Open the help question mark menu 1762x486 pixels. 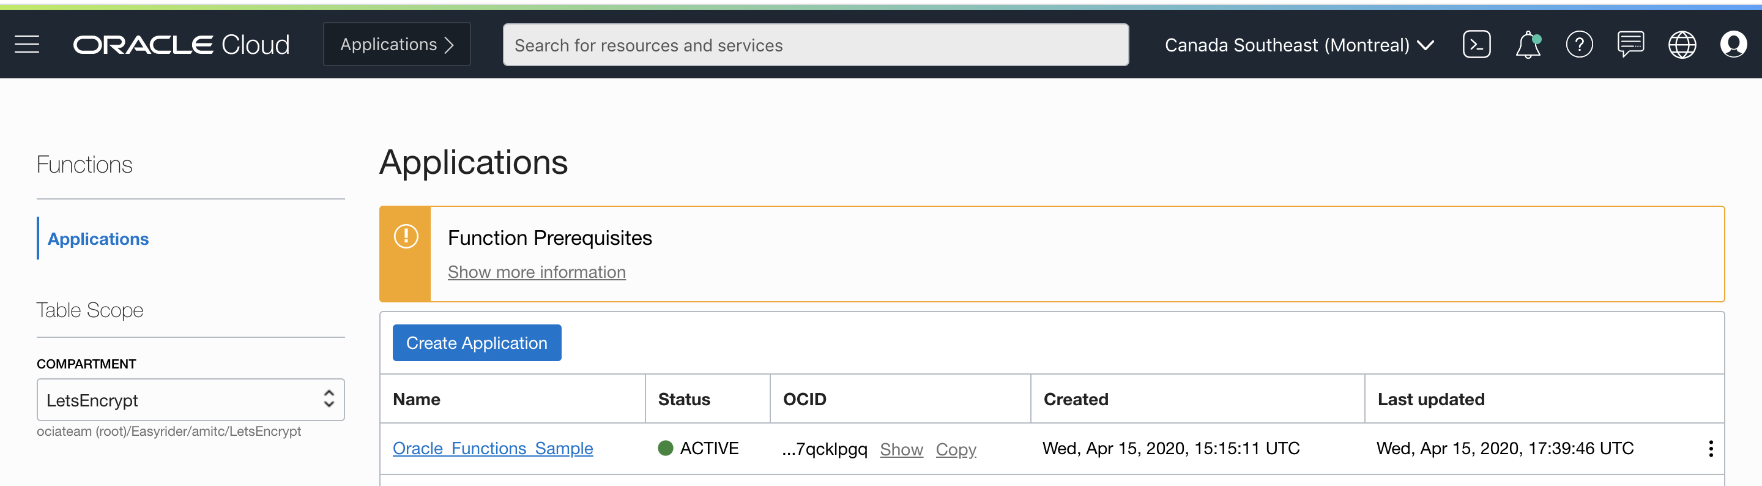click(1578, 45)
